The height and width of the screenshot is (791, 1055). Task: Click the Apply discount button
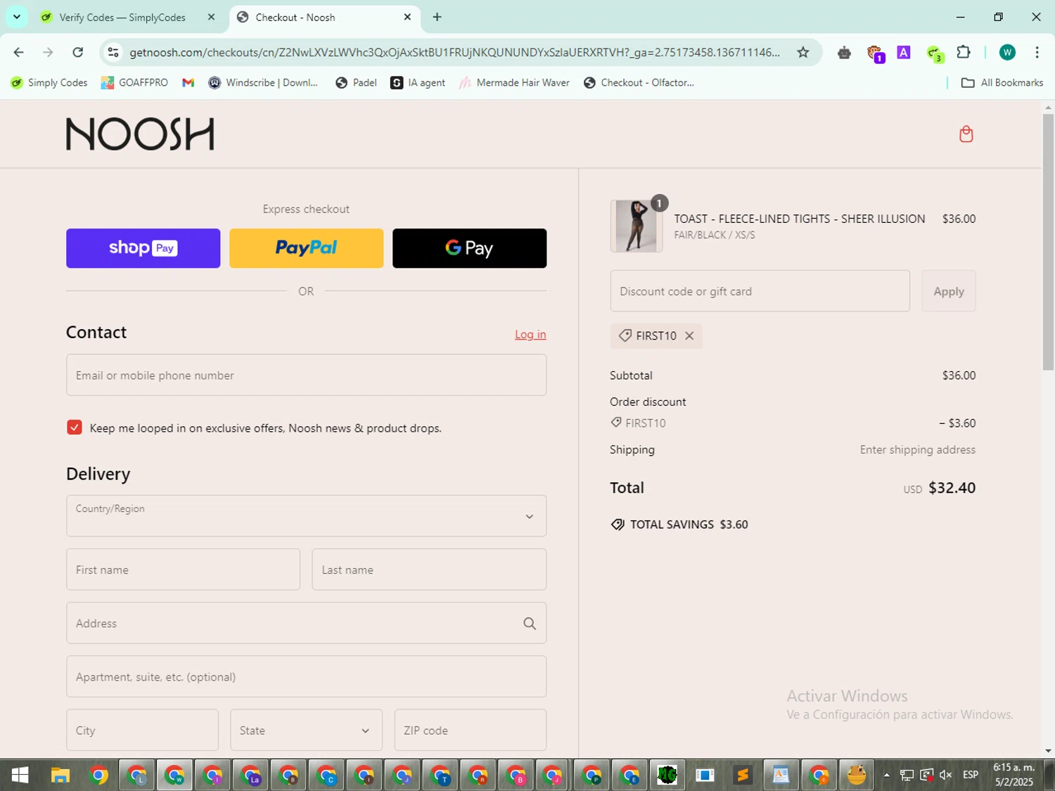[x=948, y=291]
